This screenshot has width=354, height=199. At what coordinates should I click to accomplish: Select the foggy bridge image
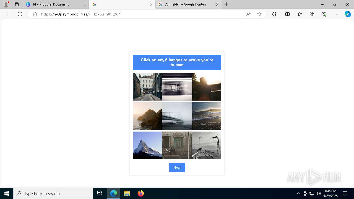coord(177,116)
